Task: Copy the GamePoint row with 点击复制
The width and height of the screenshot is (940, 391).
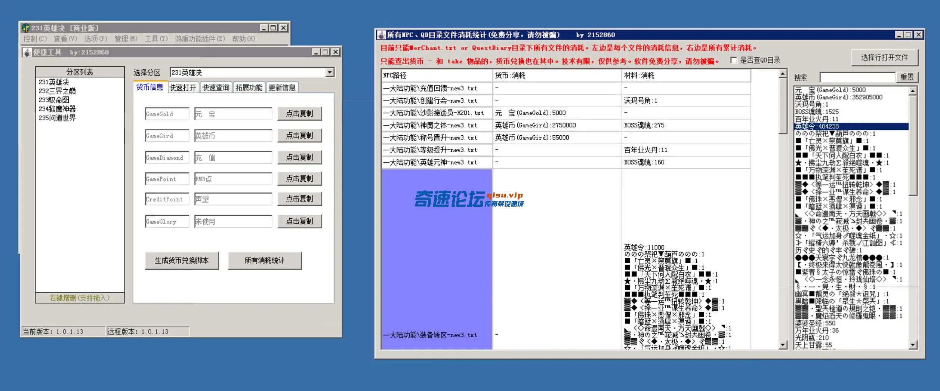Action: pyautogui.click(x=299, y=178)
